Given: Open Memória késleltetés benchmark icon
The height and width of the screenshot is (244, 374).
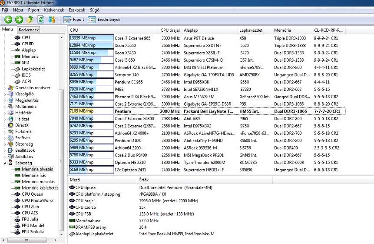Looking at the screenshot, I should point(17,188).
